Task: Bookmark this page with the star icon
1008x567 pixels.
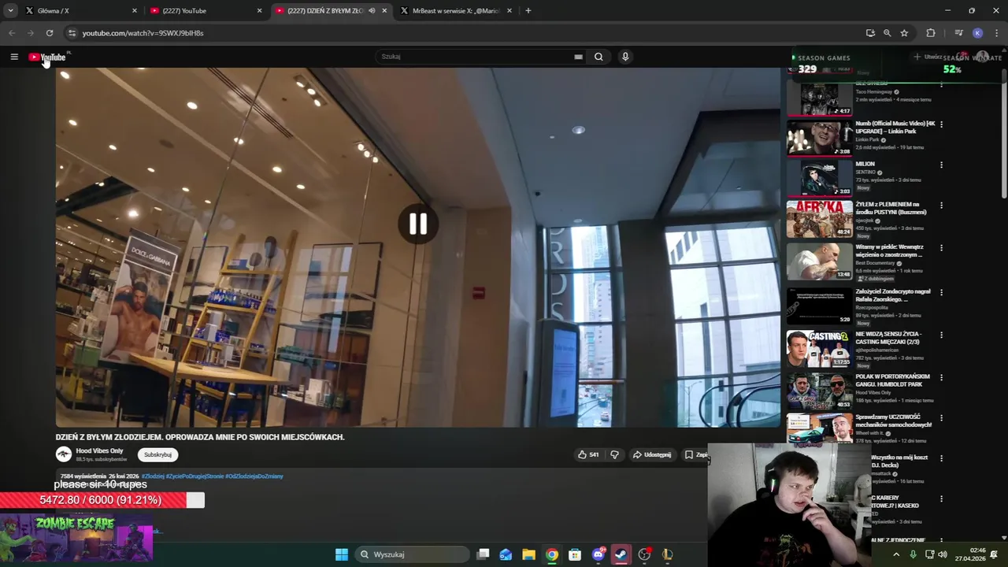Action: (904, 33)
